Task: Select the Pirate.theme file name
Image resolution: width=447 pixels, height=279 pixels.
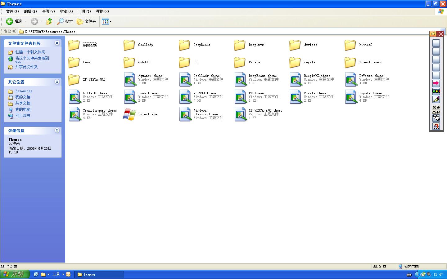Action: point(315,93)
